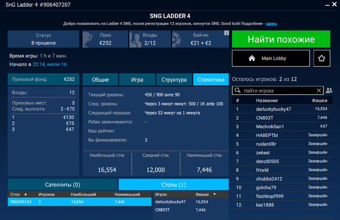Screen dimensions: 340x220
Task: Select the Статистика tab
Action: [211, 80]
